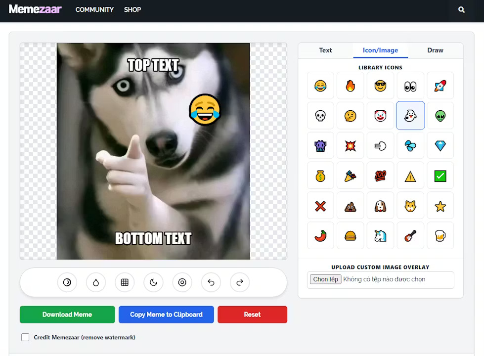Switch to the Text tab
Image resolution: width=484 pixels, height=356 pixels.
pos(325,50)
